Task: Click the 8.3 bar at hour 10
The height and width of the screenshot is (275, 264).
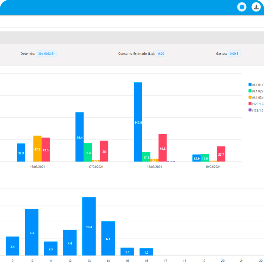Action: [31, 232]
